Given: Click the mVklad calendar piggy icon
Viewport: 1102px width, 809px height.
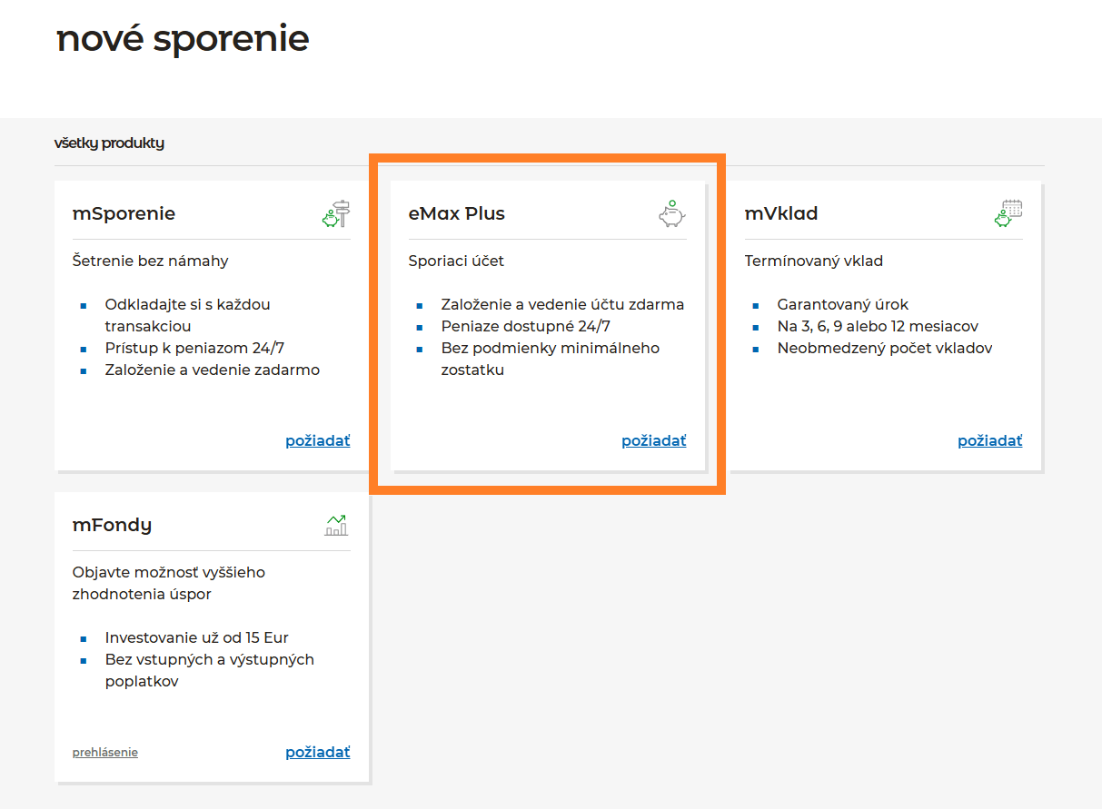Looking at the screenshot, I should click(1008, 214).
